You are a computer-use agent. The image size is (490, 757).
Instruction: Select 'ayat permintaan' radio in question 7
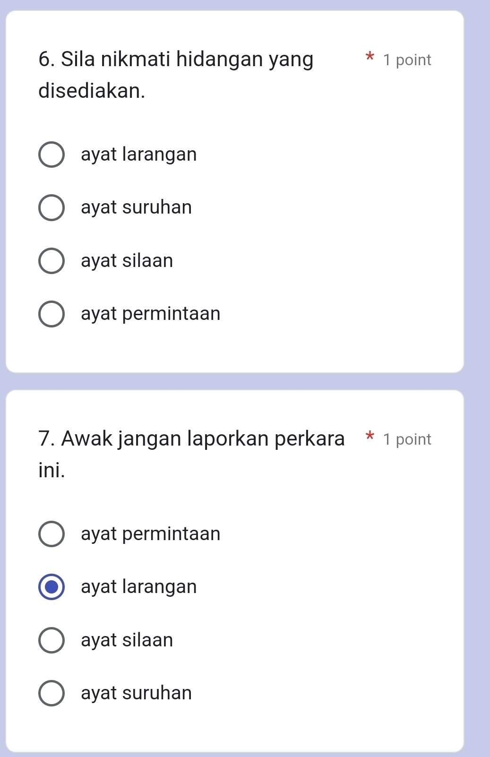[52, 534]
